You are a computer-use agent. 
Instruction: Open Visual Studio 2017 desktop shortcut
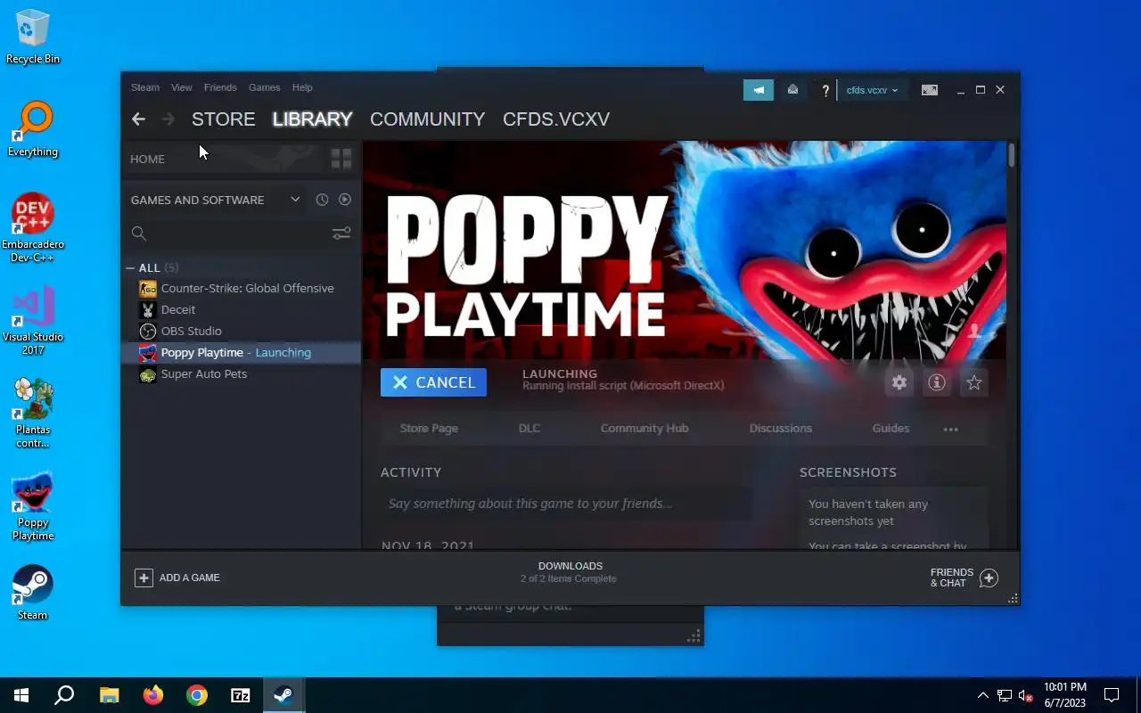pyautogui.click(x=33, y=320)
